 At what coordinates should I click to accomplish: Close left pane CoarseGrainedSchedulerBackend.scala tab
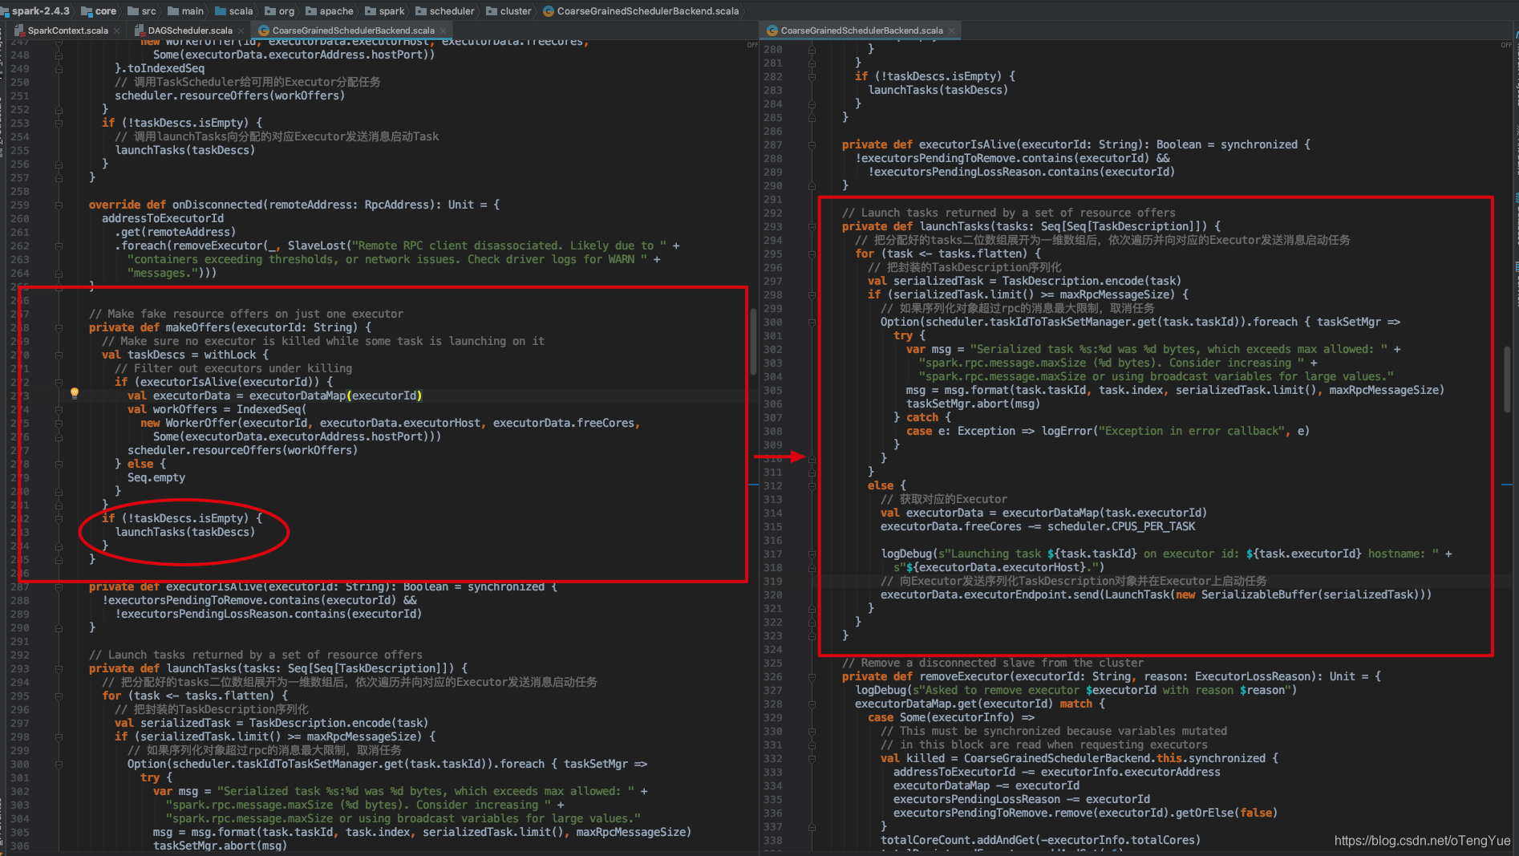pyautogui.click(x=443, y=30)
